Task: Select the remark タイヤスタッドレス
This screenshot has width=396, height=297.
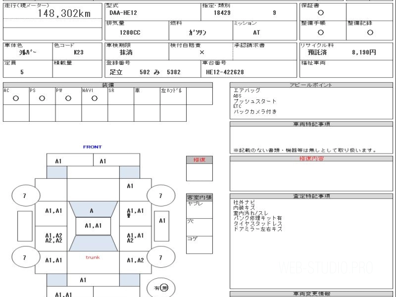Action: [258, 224]
